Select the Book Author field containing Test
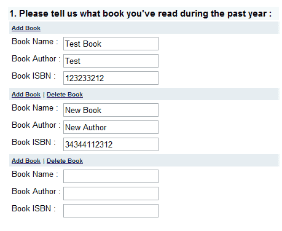This screenshot has width=282, height=231. [111, 61]
